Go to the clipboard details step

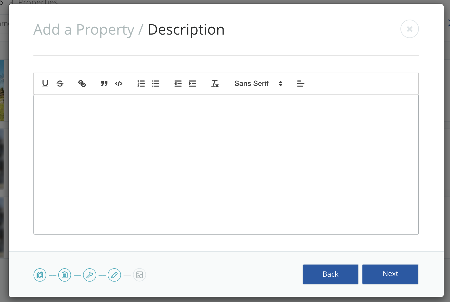(x=65, y=275)
